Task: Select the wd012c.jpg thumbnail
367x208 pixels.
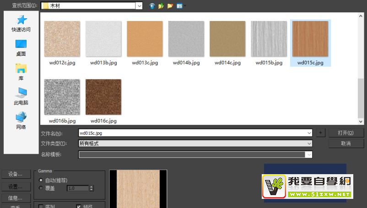Action: 62,39
